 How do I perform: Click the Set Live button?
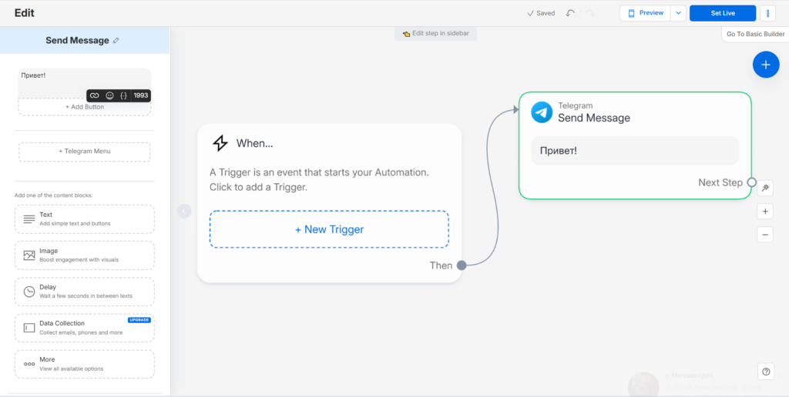tap(723, 13)
